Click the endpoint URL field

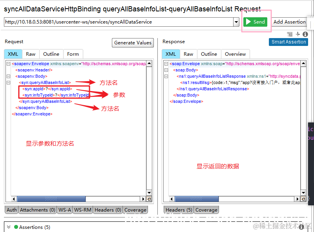(119, 22)
